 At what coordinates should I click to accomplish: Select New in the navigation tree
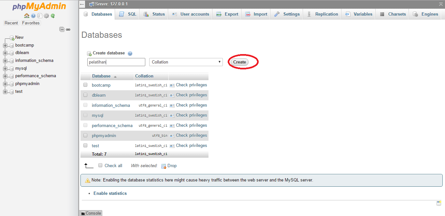pyautogui.click(x=20, y=37)
